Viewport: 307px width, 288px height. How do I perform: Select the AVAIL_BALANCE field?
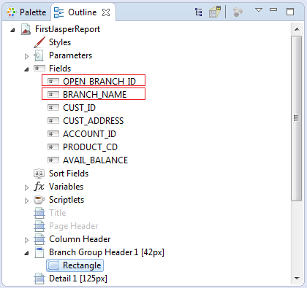point(88,160)
